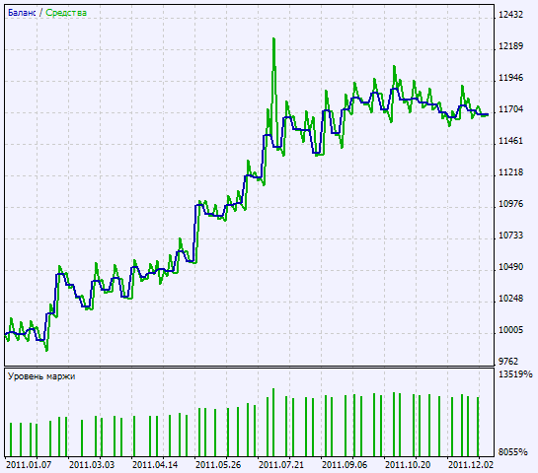Click the 11461 price axis value
The width and height of the screenshot is (538, 473).
(510, 141)
